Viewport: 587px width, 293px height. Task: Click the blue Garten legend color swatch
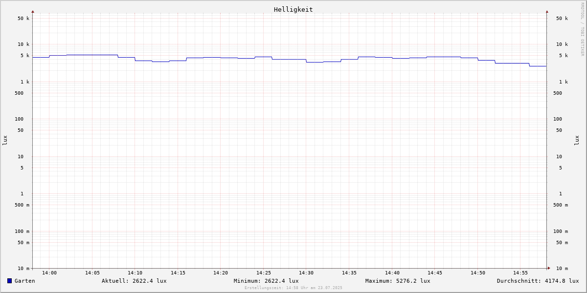(9, 281)
